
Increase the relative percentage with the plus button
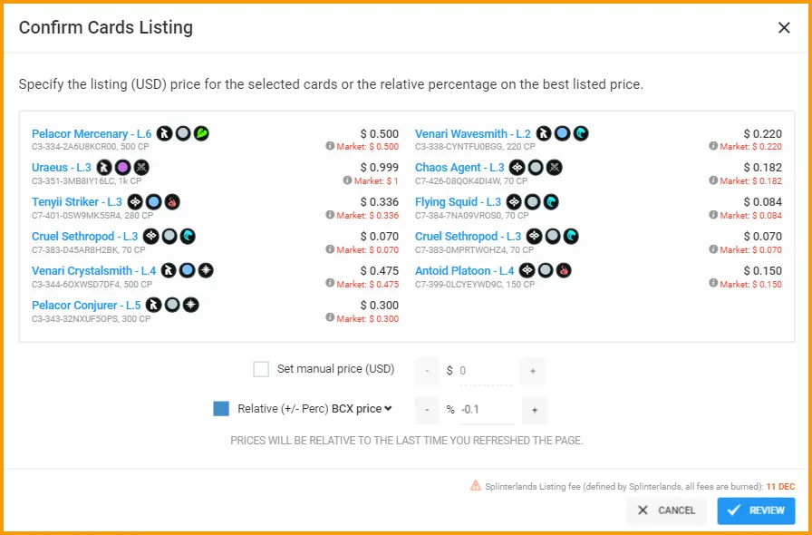click(x=535, y=410)
